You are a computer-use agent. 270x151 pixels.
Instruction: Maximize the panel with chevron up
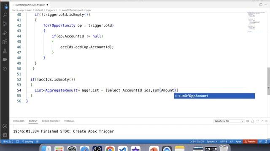(262, 121)
